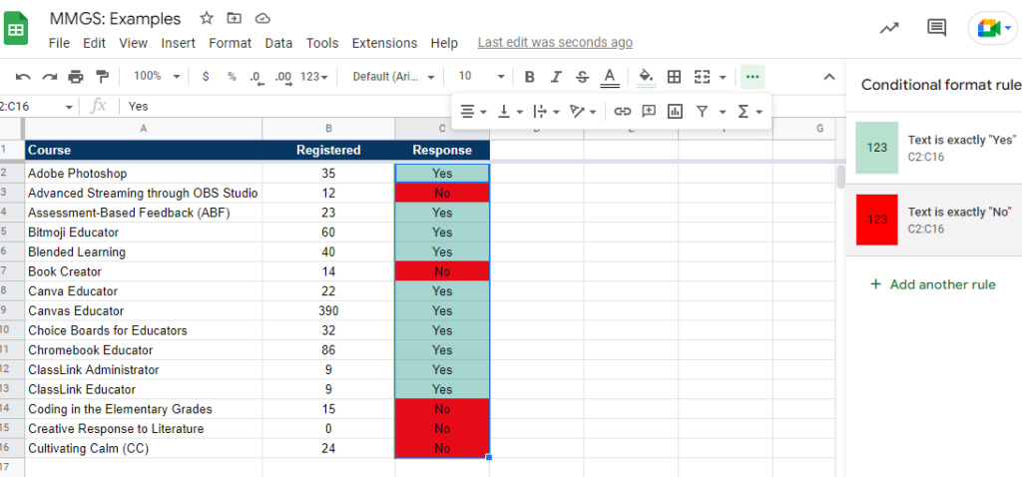Click Add another rule
The image size is (1022, 477).
933,284
